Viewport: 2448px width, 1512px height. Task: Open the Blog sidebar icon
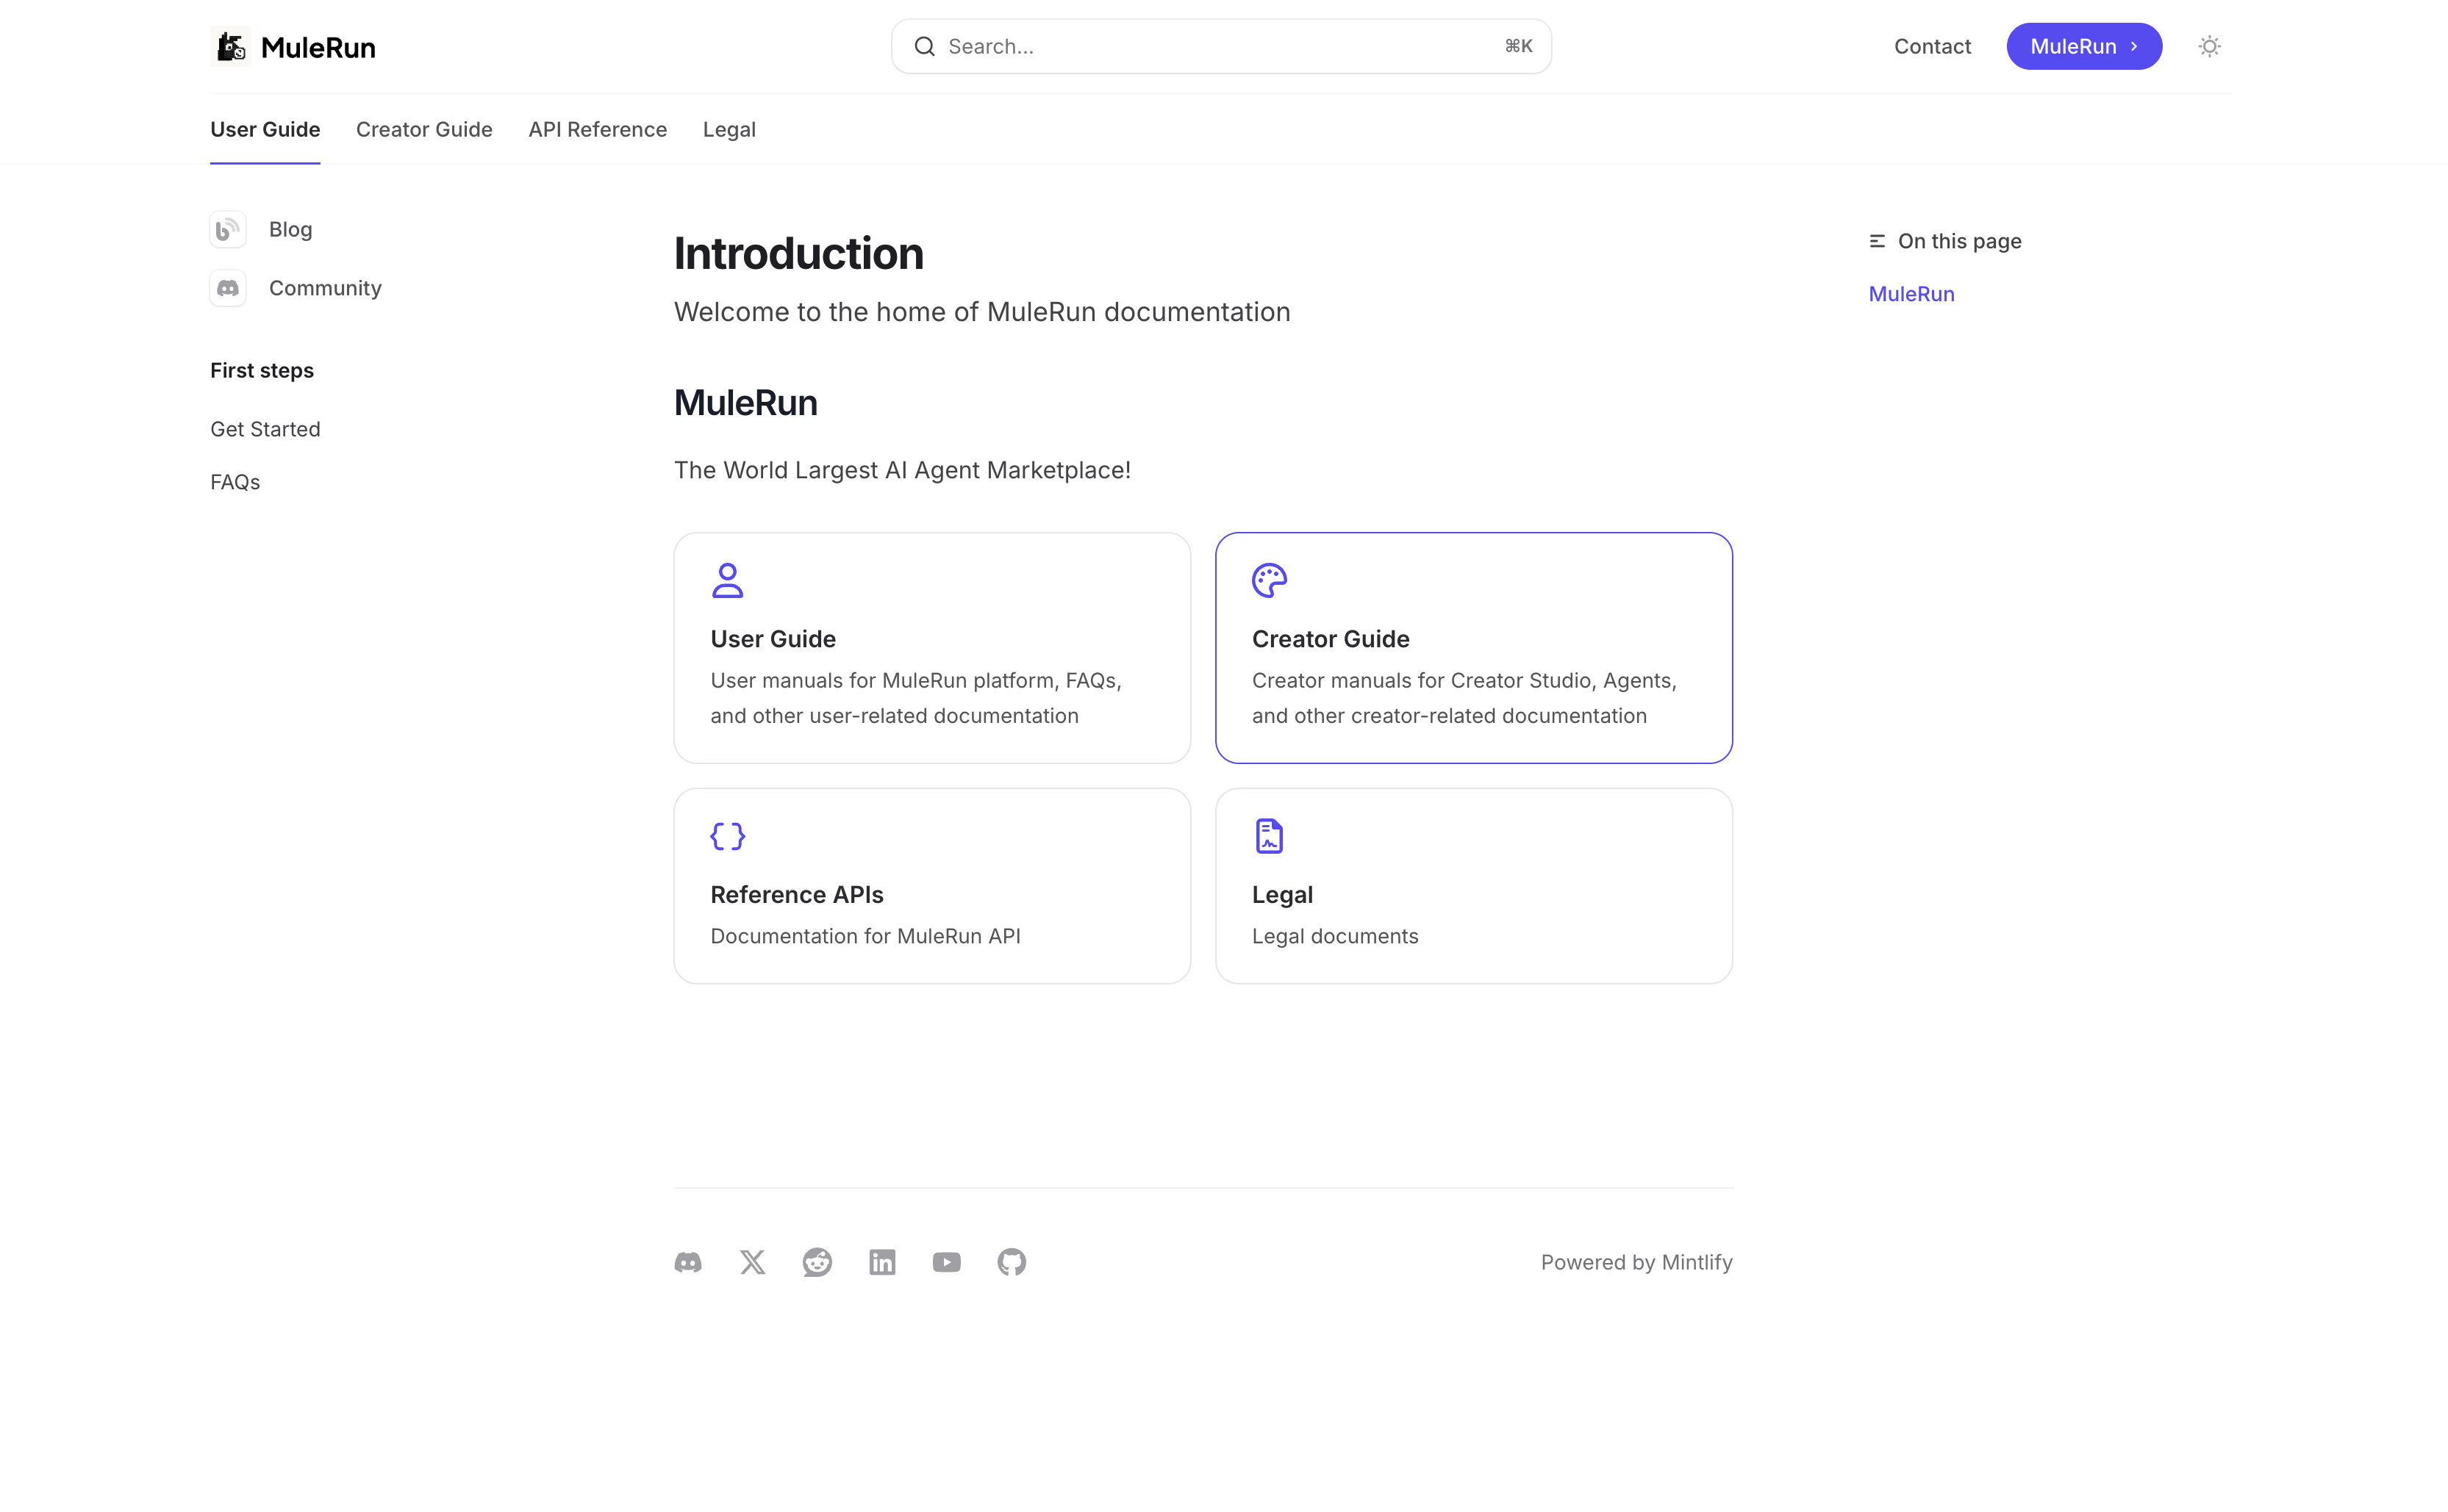(228, 230)
